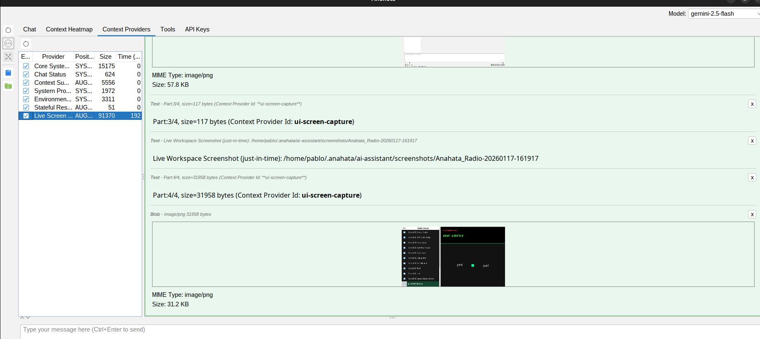Disable the Chat Status provider checkbox

(x=26, y=74)
